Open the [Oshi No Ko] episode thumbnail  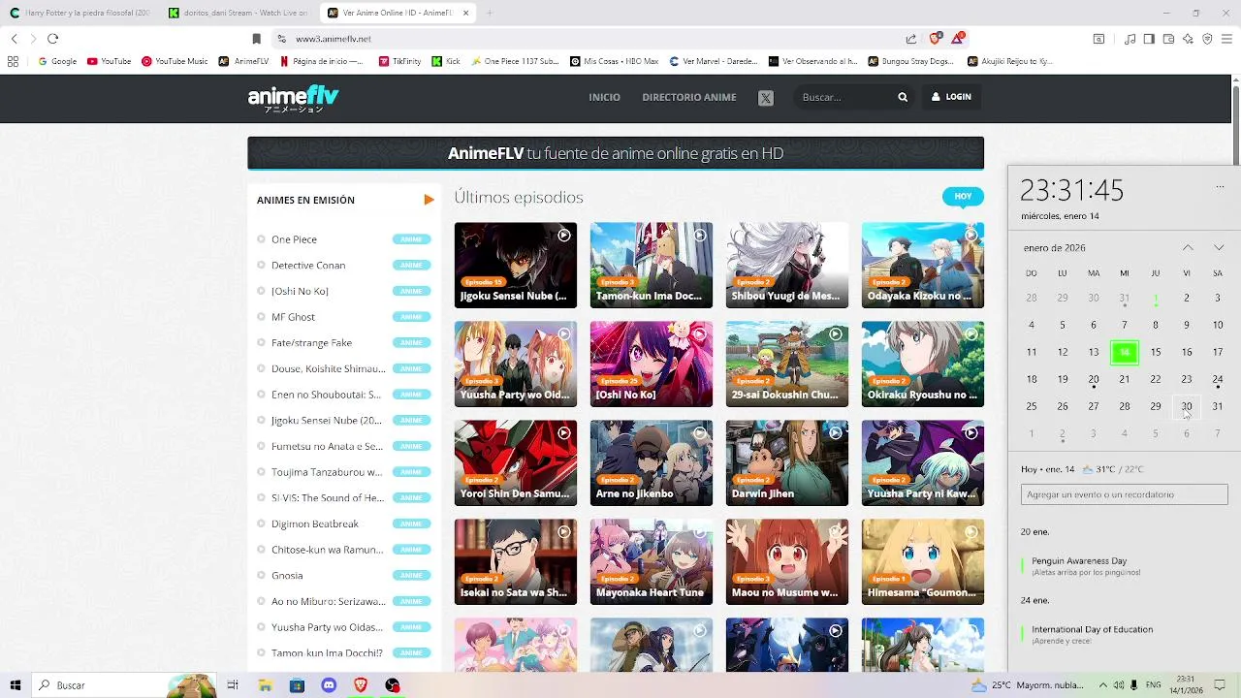click(x=652, y=364)
